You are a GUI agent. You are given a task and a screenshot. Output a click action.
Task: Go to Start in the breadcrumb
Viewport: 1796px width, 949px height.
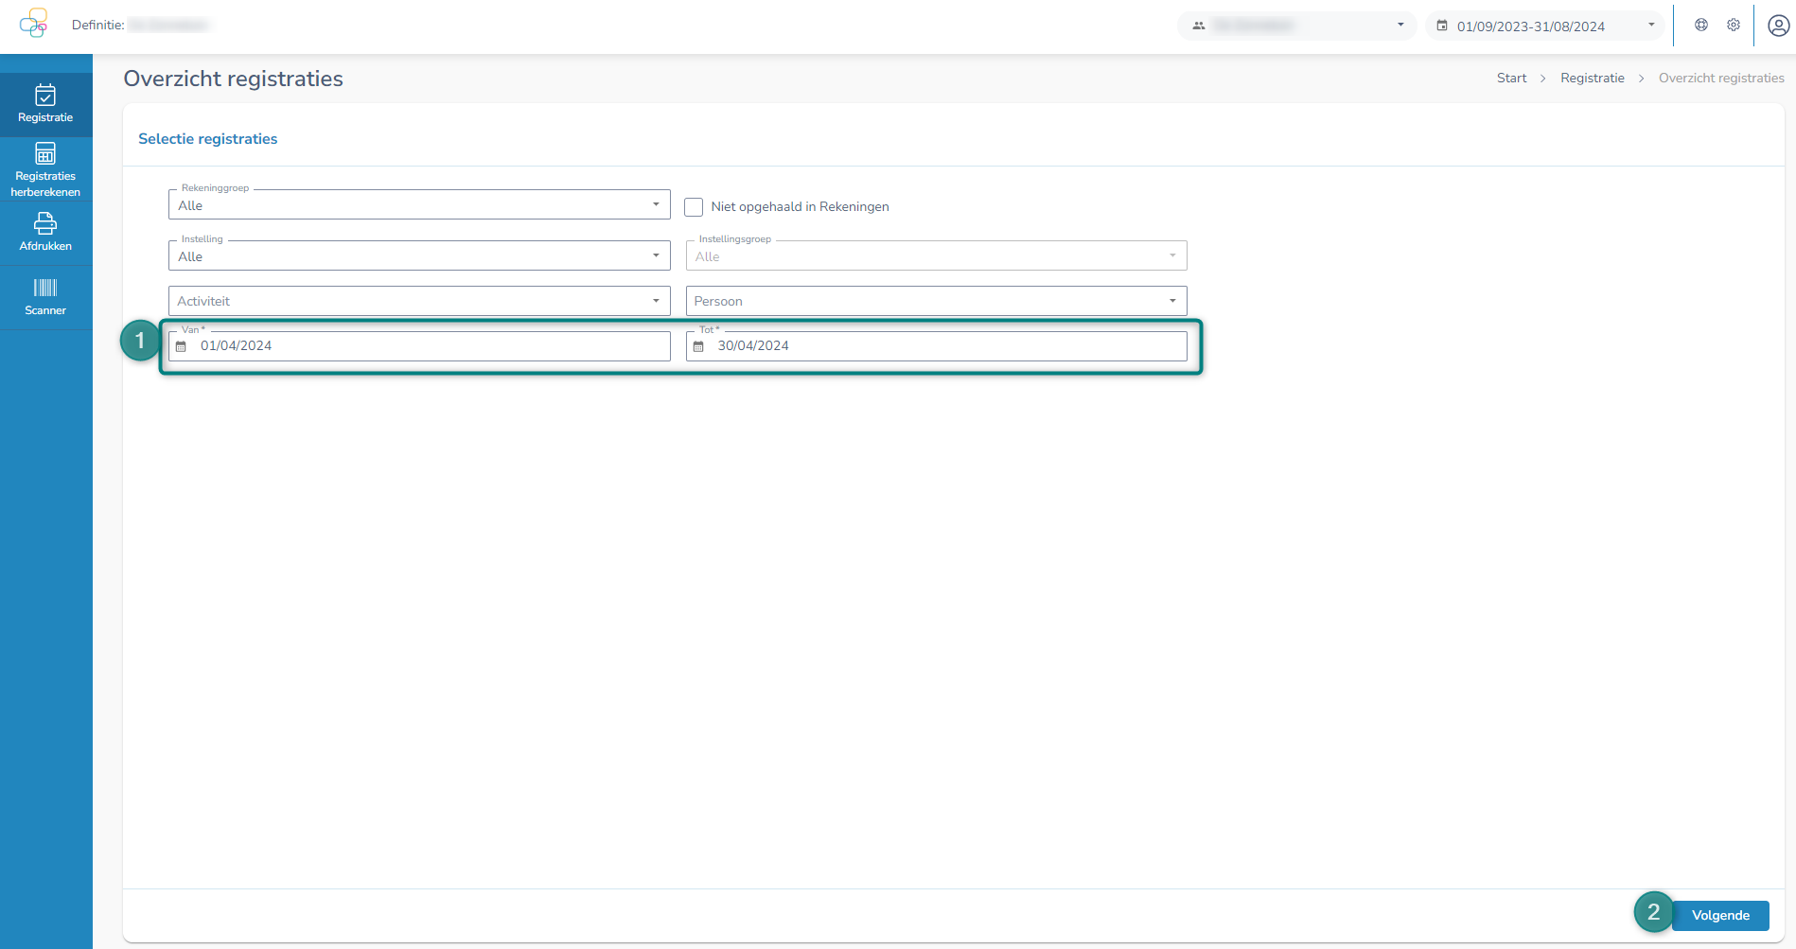pos(1511,79)
